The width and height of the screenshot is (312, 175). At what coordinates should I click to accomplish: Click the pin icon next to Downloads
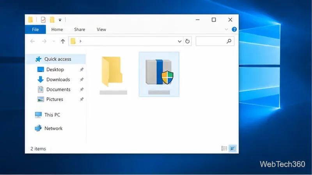click(82, 80)
